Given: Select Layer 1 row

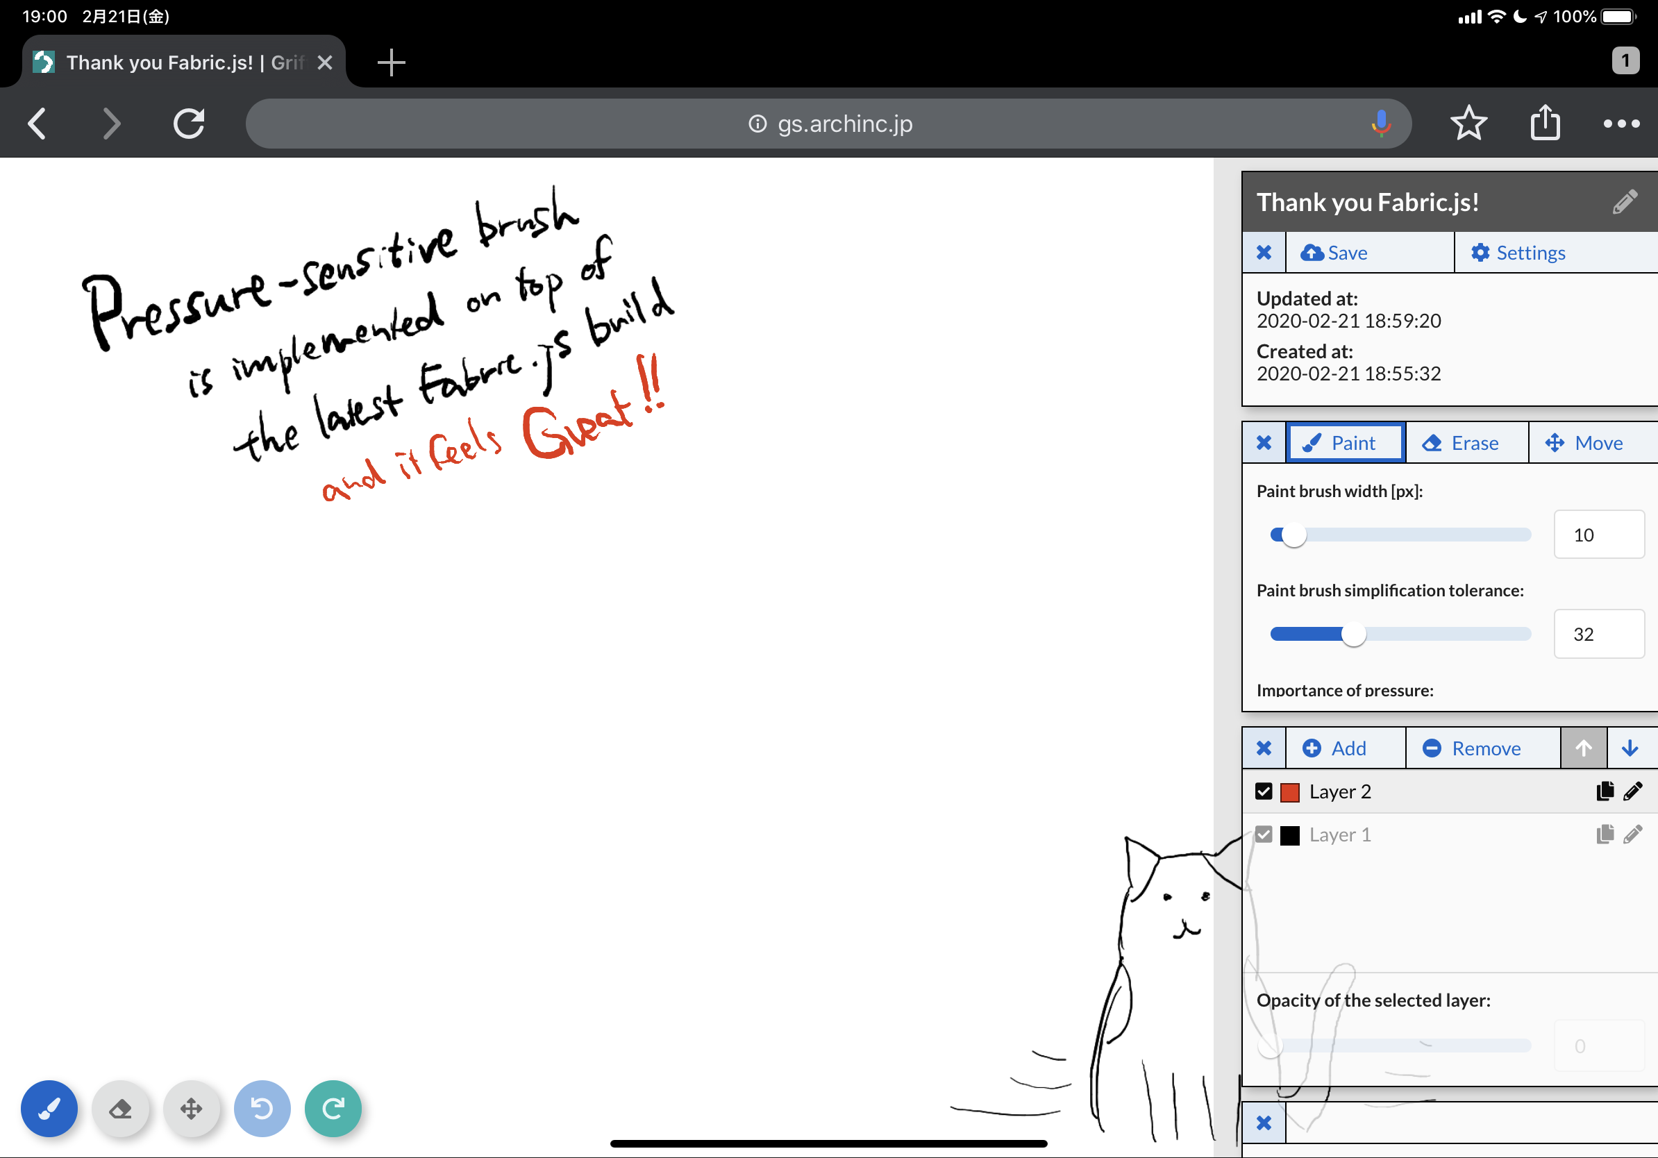Looking at the screenshot, I should [1450, 835].
